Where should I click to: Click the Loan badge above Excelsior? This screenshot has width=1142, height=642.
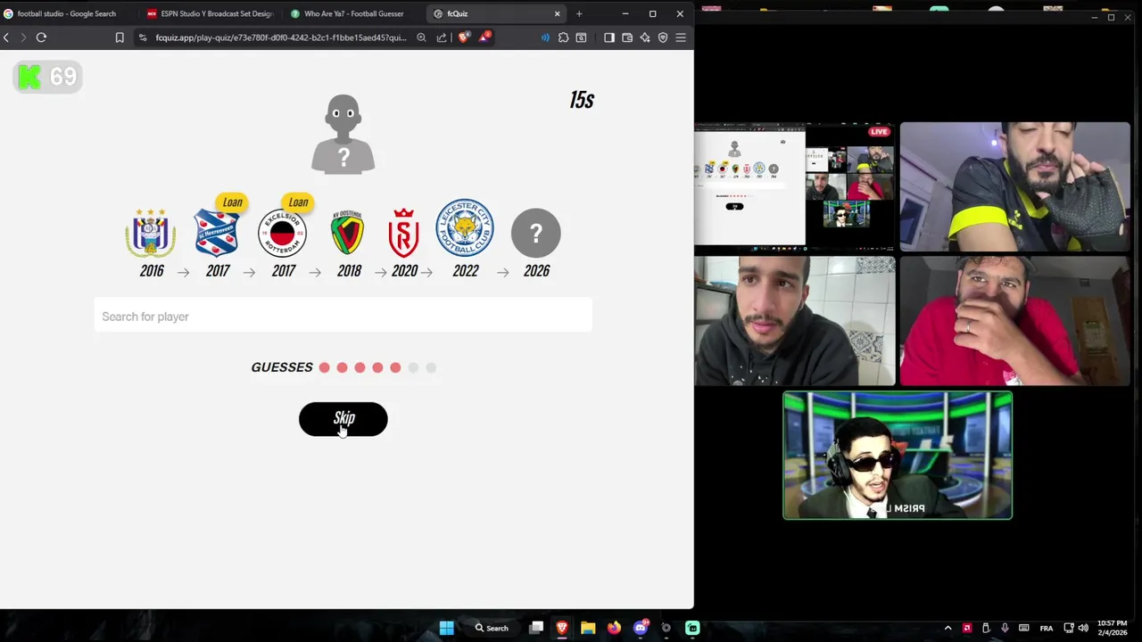[298, 202]
